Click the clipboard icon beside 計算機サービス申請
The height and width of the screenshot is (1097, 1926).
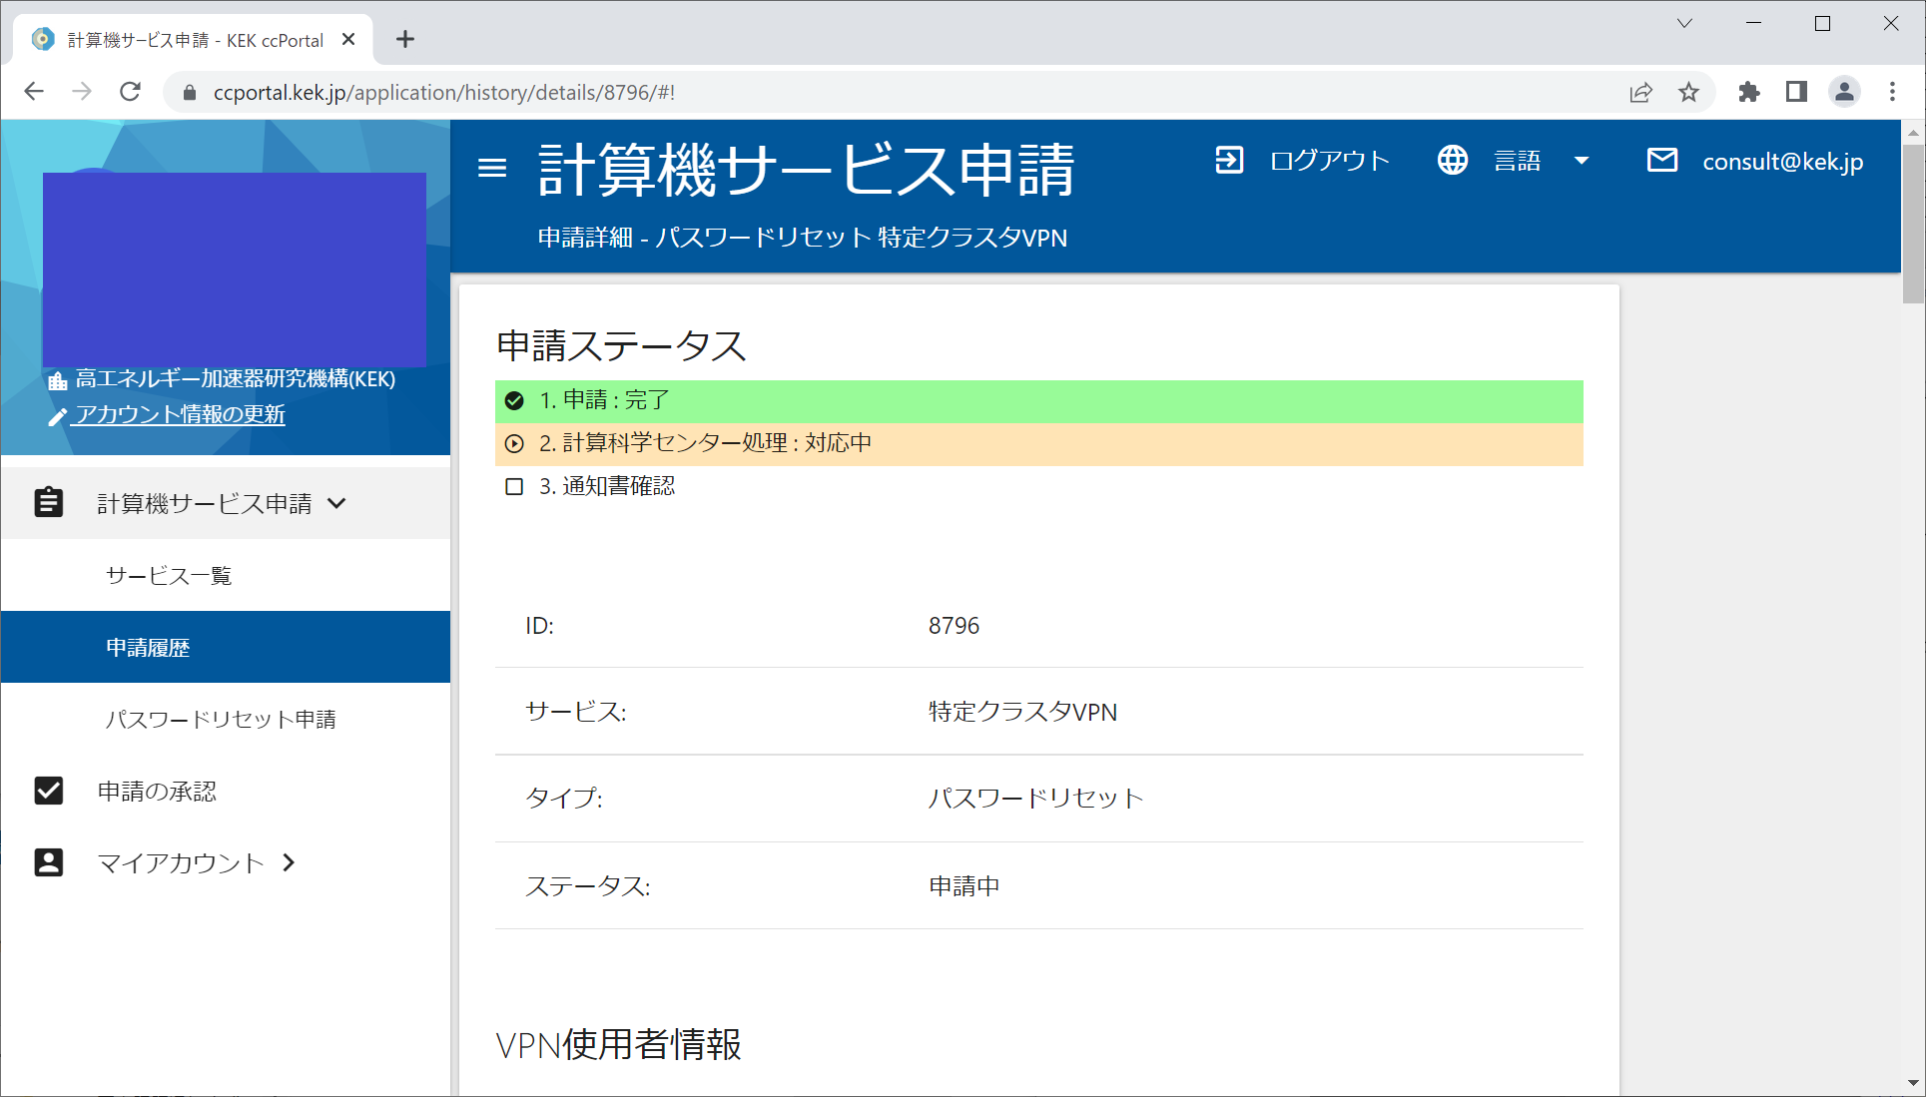click(x=48, y=502)
